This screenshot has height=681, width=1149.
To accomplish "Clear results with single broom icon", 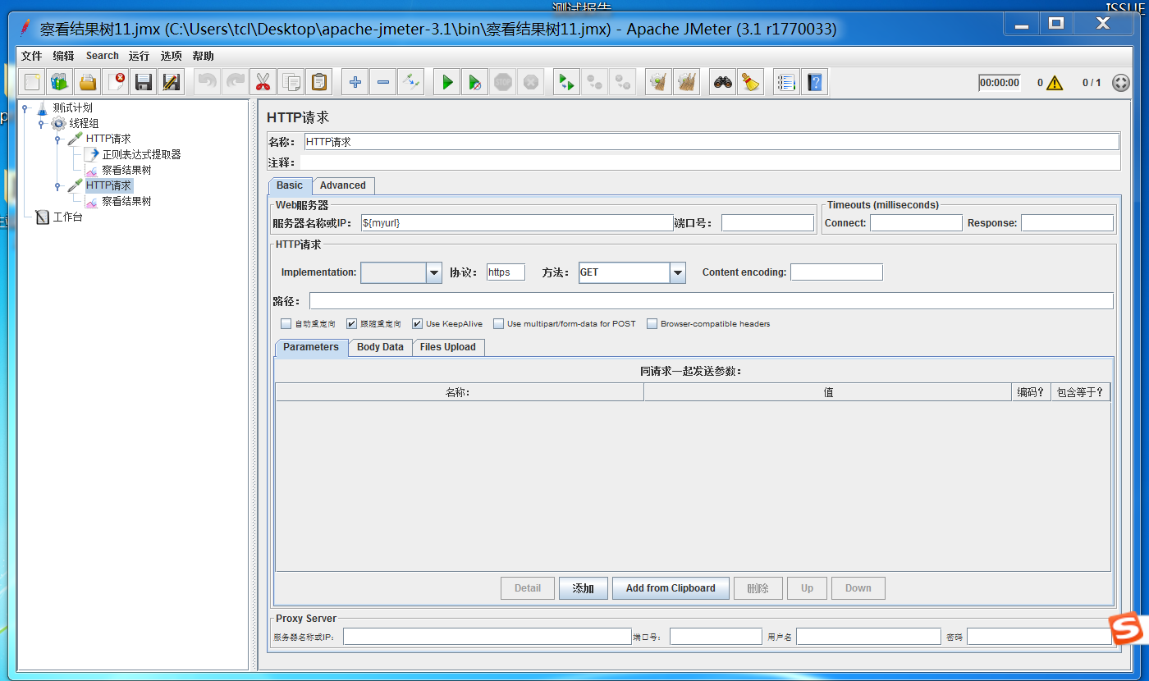I will click(x=658, y=82).
